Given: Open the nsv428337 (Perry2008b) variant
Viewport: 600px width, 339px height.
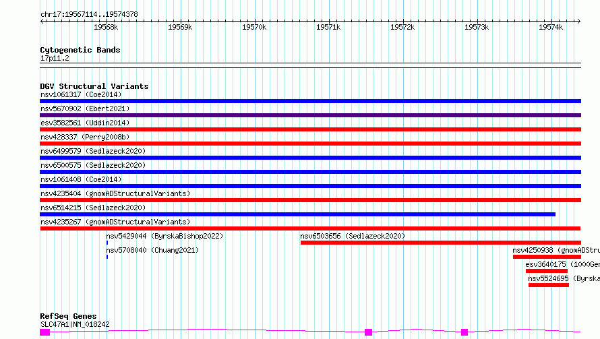Looking at the screenshot, I should click(85, 137).
